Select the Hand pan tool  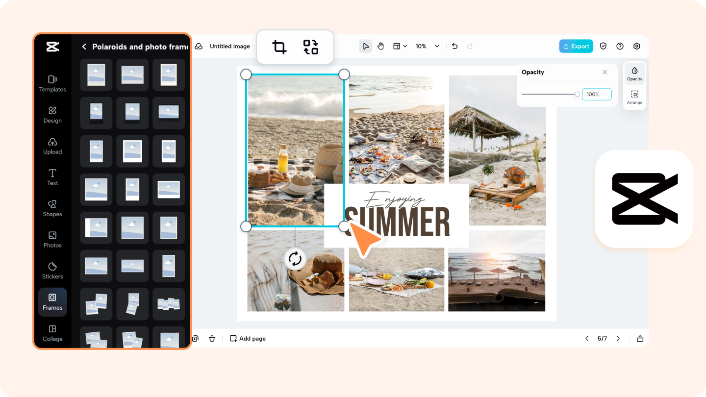381,46
